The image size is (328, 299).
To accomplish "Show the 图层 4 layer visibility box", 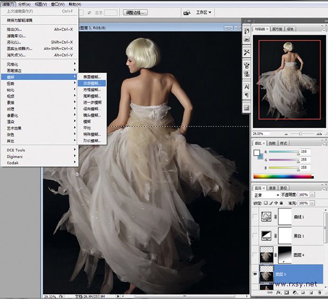I will point(255,255).
